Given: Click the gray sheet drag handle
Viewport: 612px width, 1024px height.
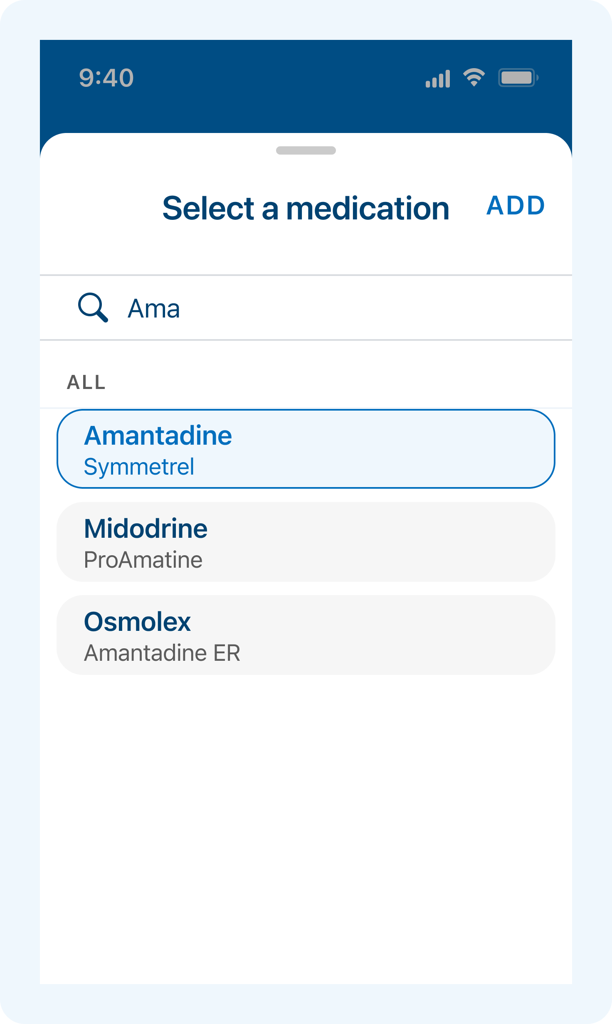Looking at the screenshot, I should (306, 150).
